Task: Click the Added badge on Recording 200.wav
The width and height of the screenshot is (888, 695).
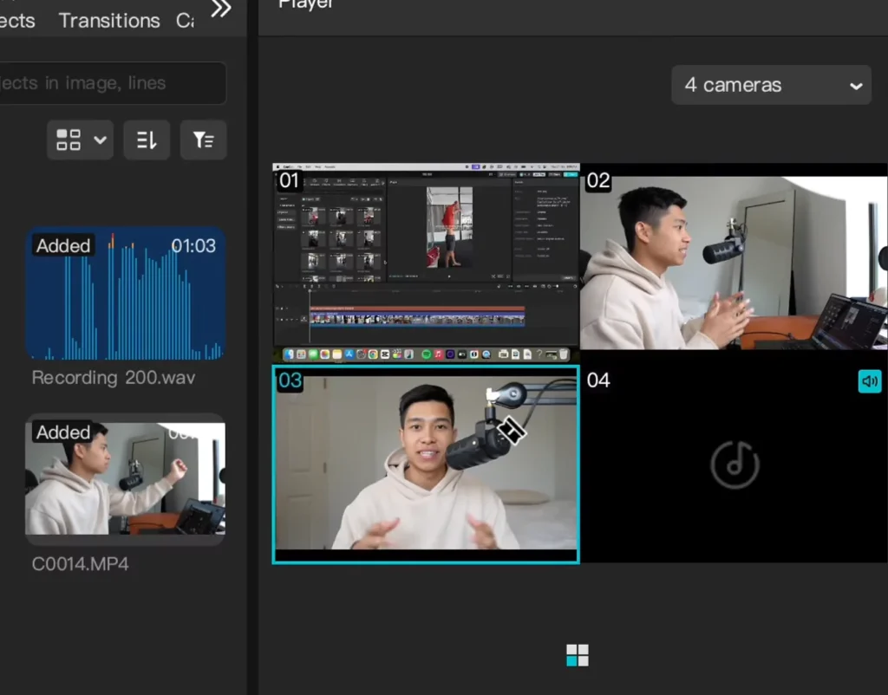Action: (x=63, y=245)
